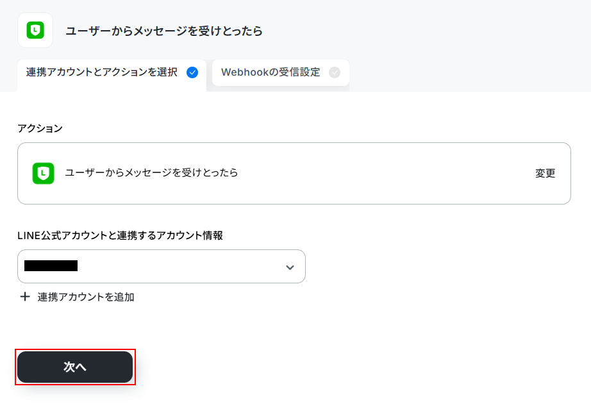The image size is (591, 409).
Task: Switch to the Webhookの受信設定 tab
Action: click(280, 72)
